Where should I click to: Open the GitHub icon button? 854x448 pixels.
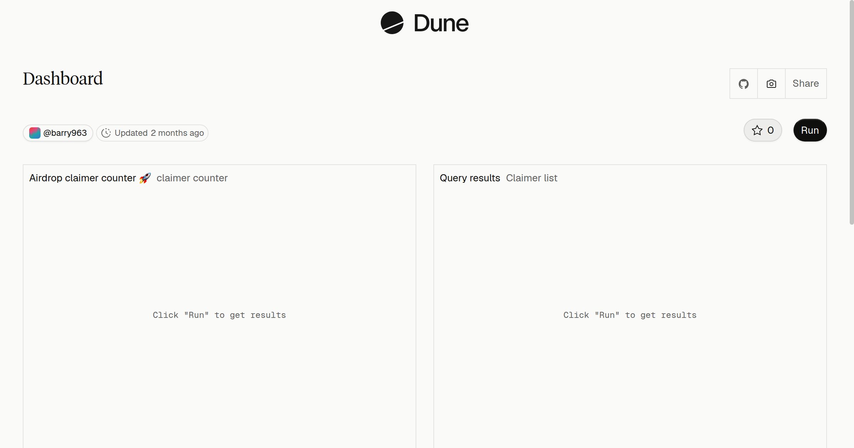click(x=743, y=84)
